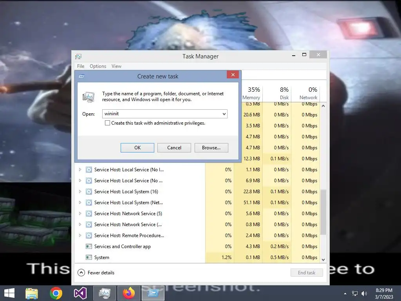
Task: Click the Services and Controller app icon
Action: coord(89,247)
